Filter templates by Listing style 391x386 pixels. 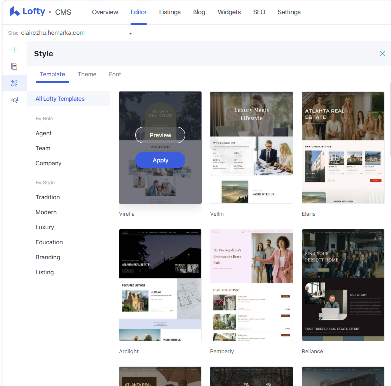[45, 272]
